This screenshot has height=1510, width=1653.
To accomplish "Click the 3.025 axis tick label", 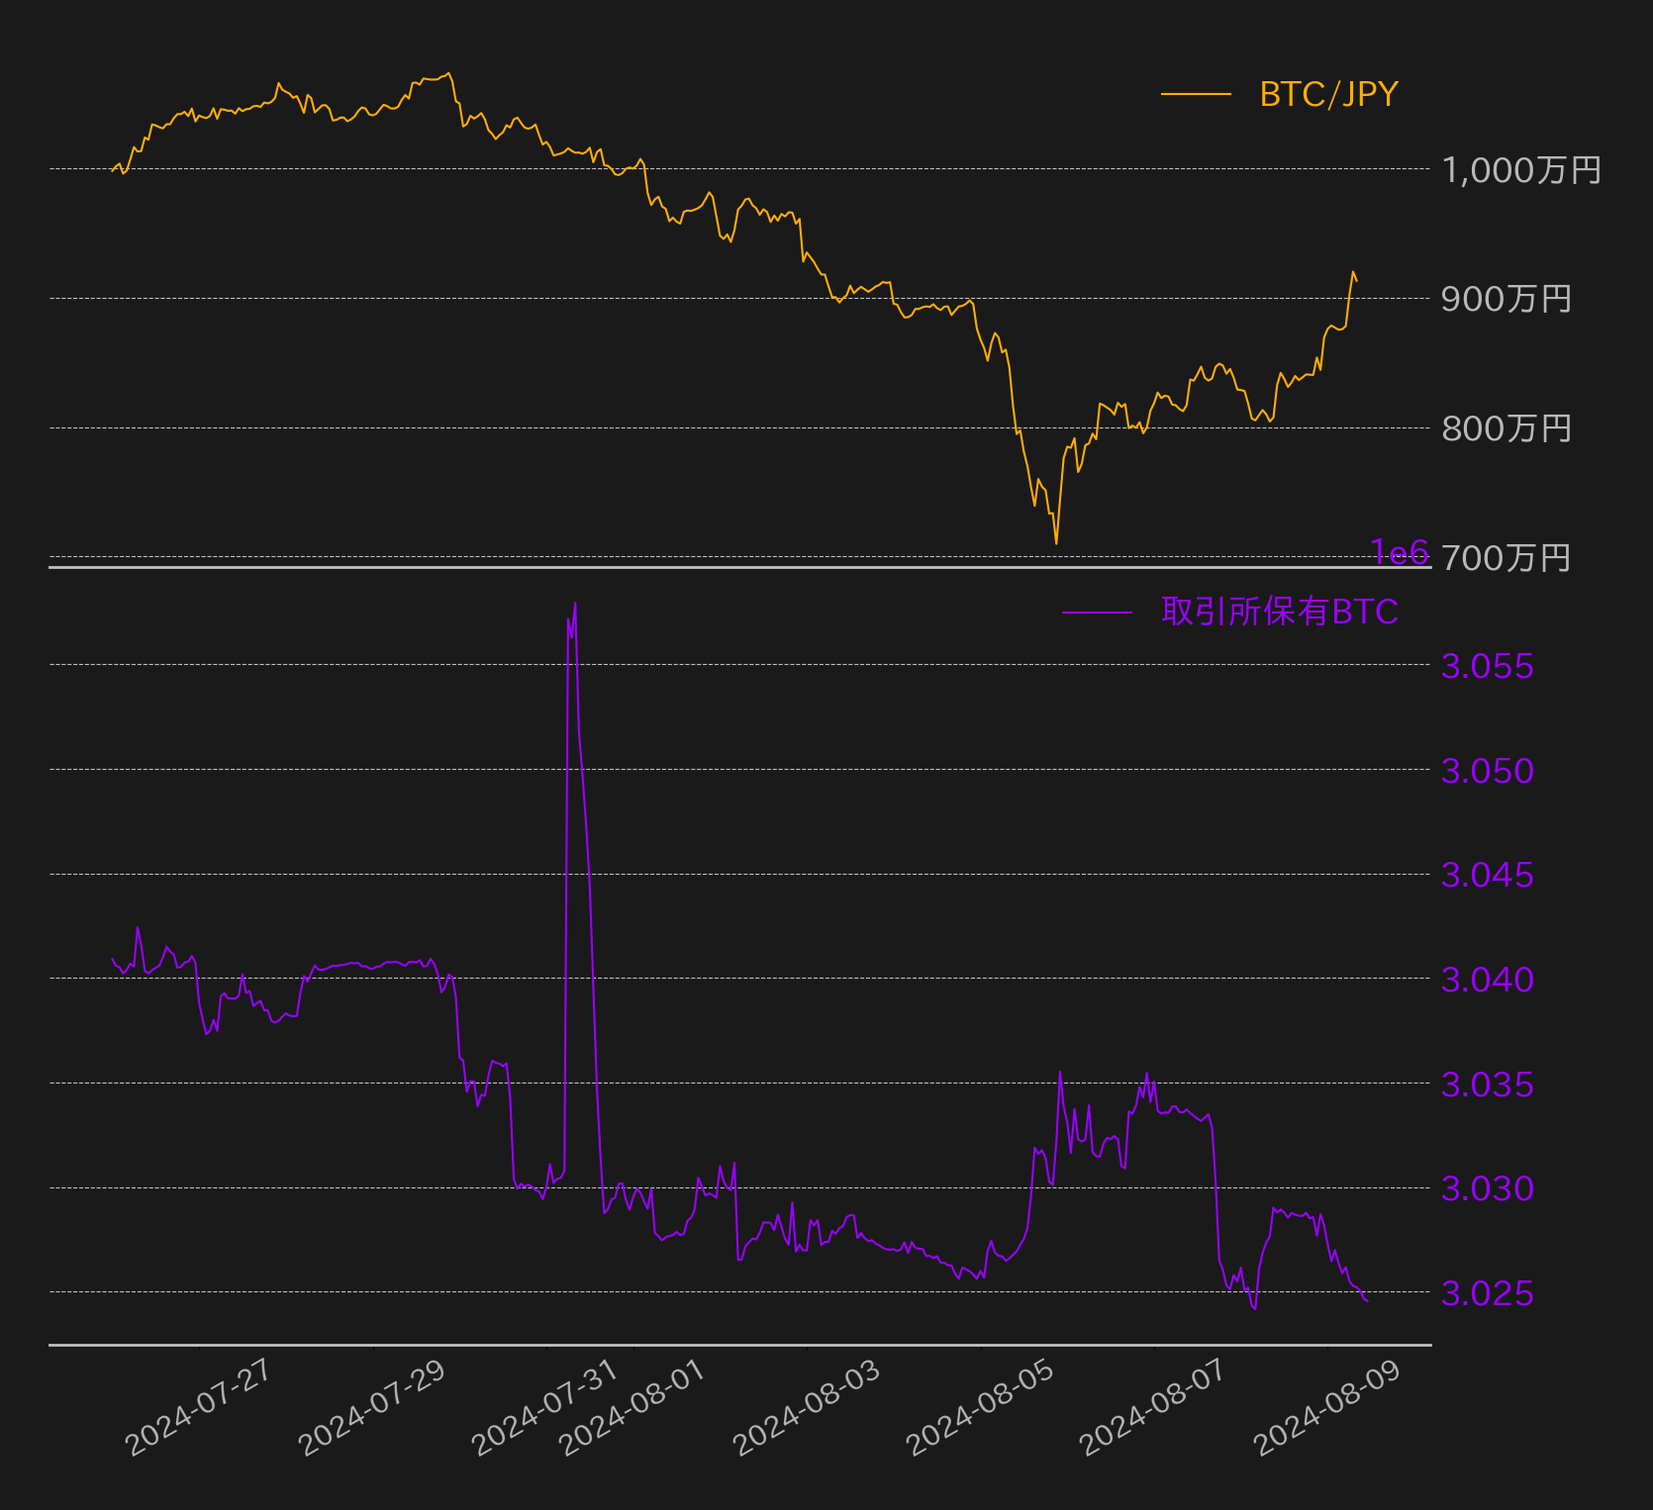I will pos(1487,1293).
